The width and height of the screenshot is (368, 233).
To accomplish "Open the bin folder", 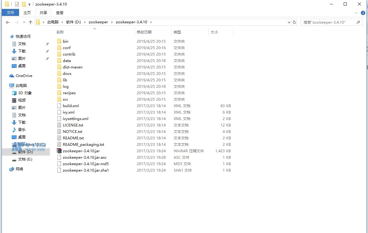I will pyautogui.click(x=65, y=41).
